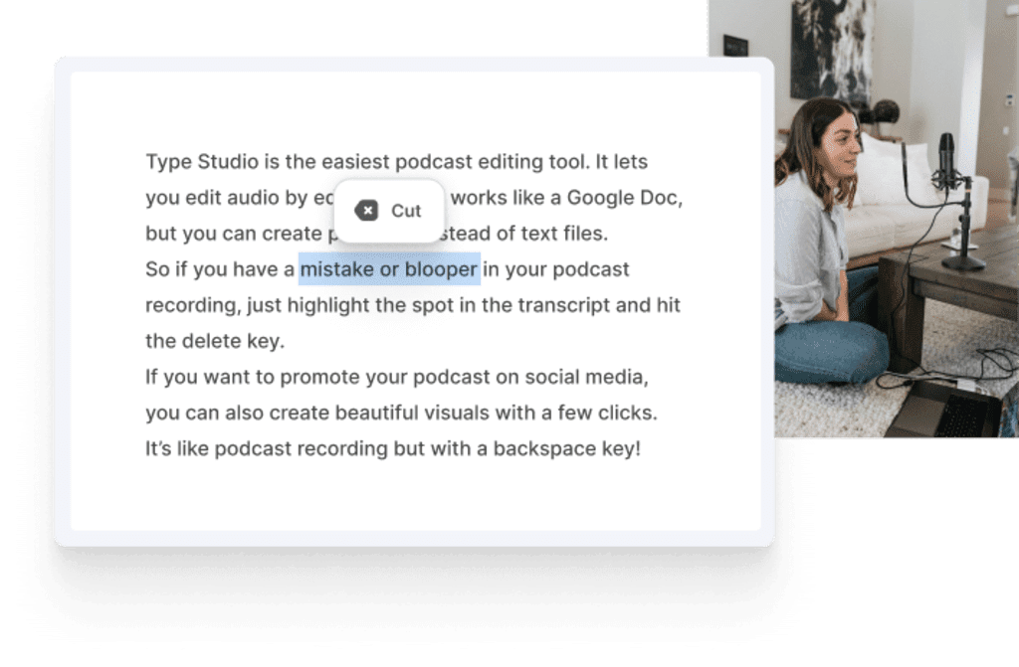Click "the delete key." line of text
The height and width of the screenshot is (667, 1019).
point(215,341)
